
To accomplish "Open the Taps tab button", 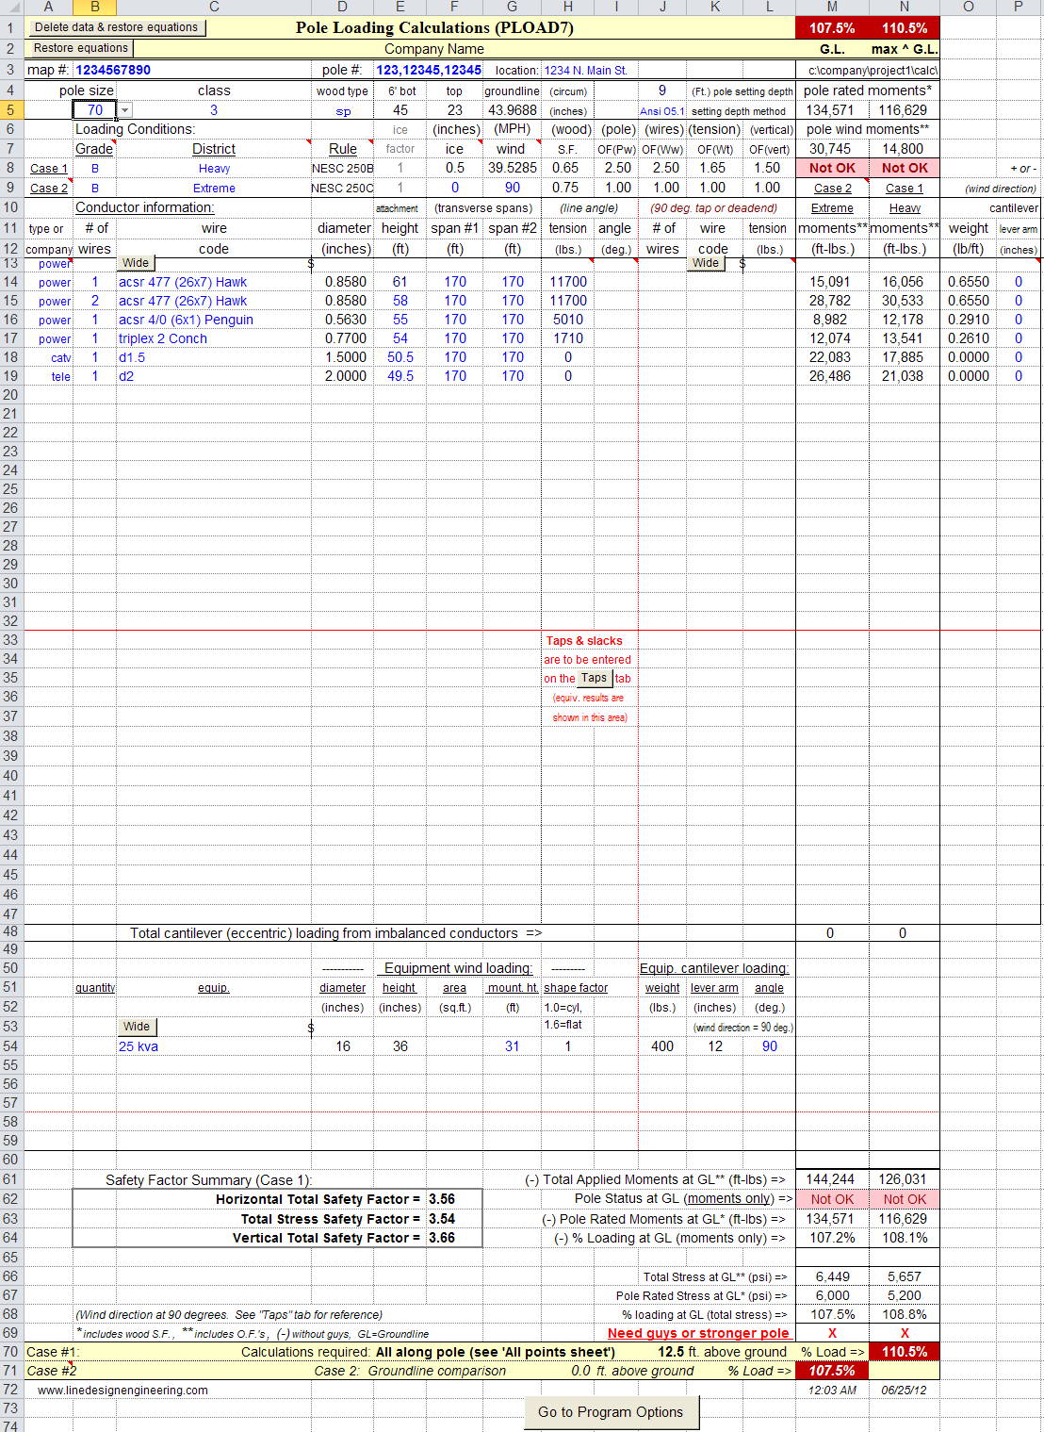I will 594,678.
